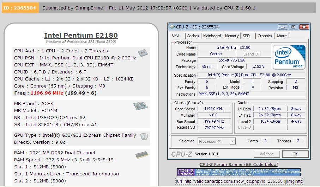Switch to the Graphics tab
This screenshot has width=320, height=187.
tap(265, 36)
